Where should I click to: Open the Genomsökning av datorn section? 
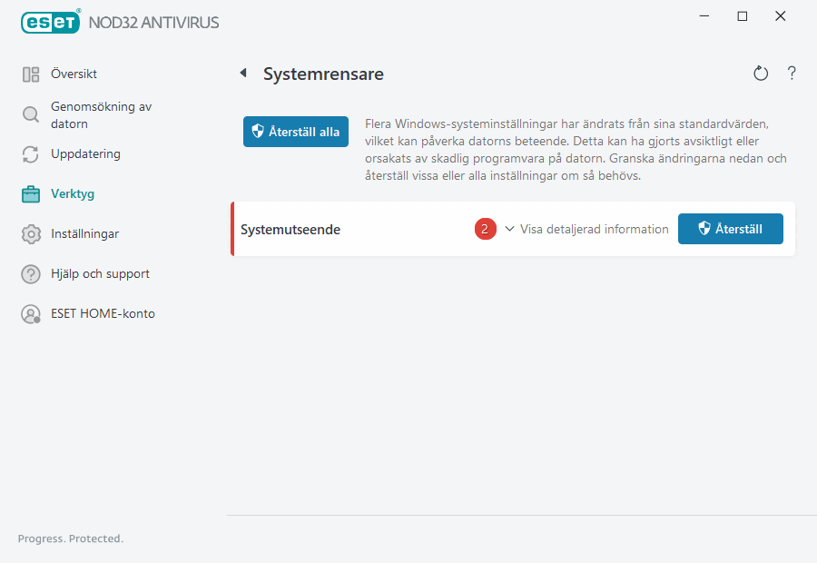pyautogui.click(x=100, y=114)
